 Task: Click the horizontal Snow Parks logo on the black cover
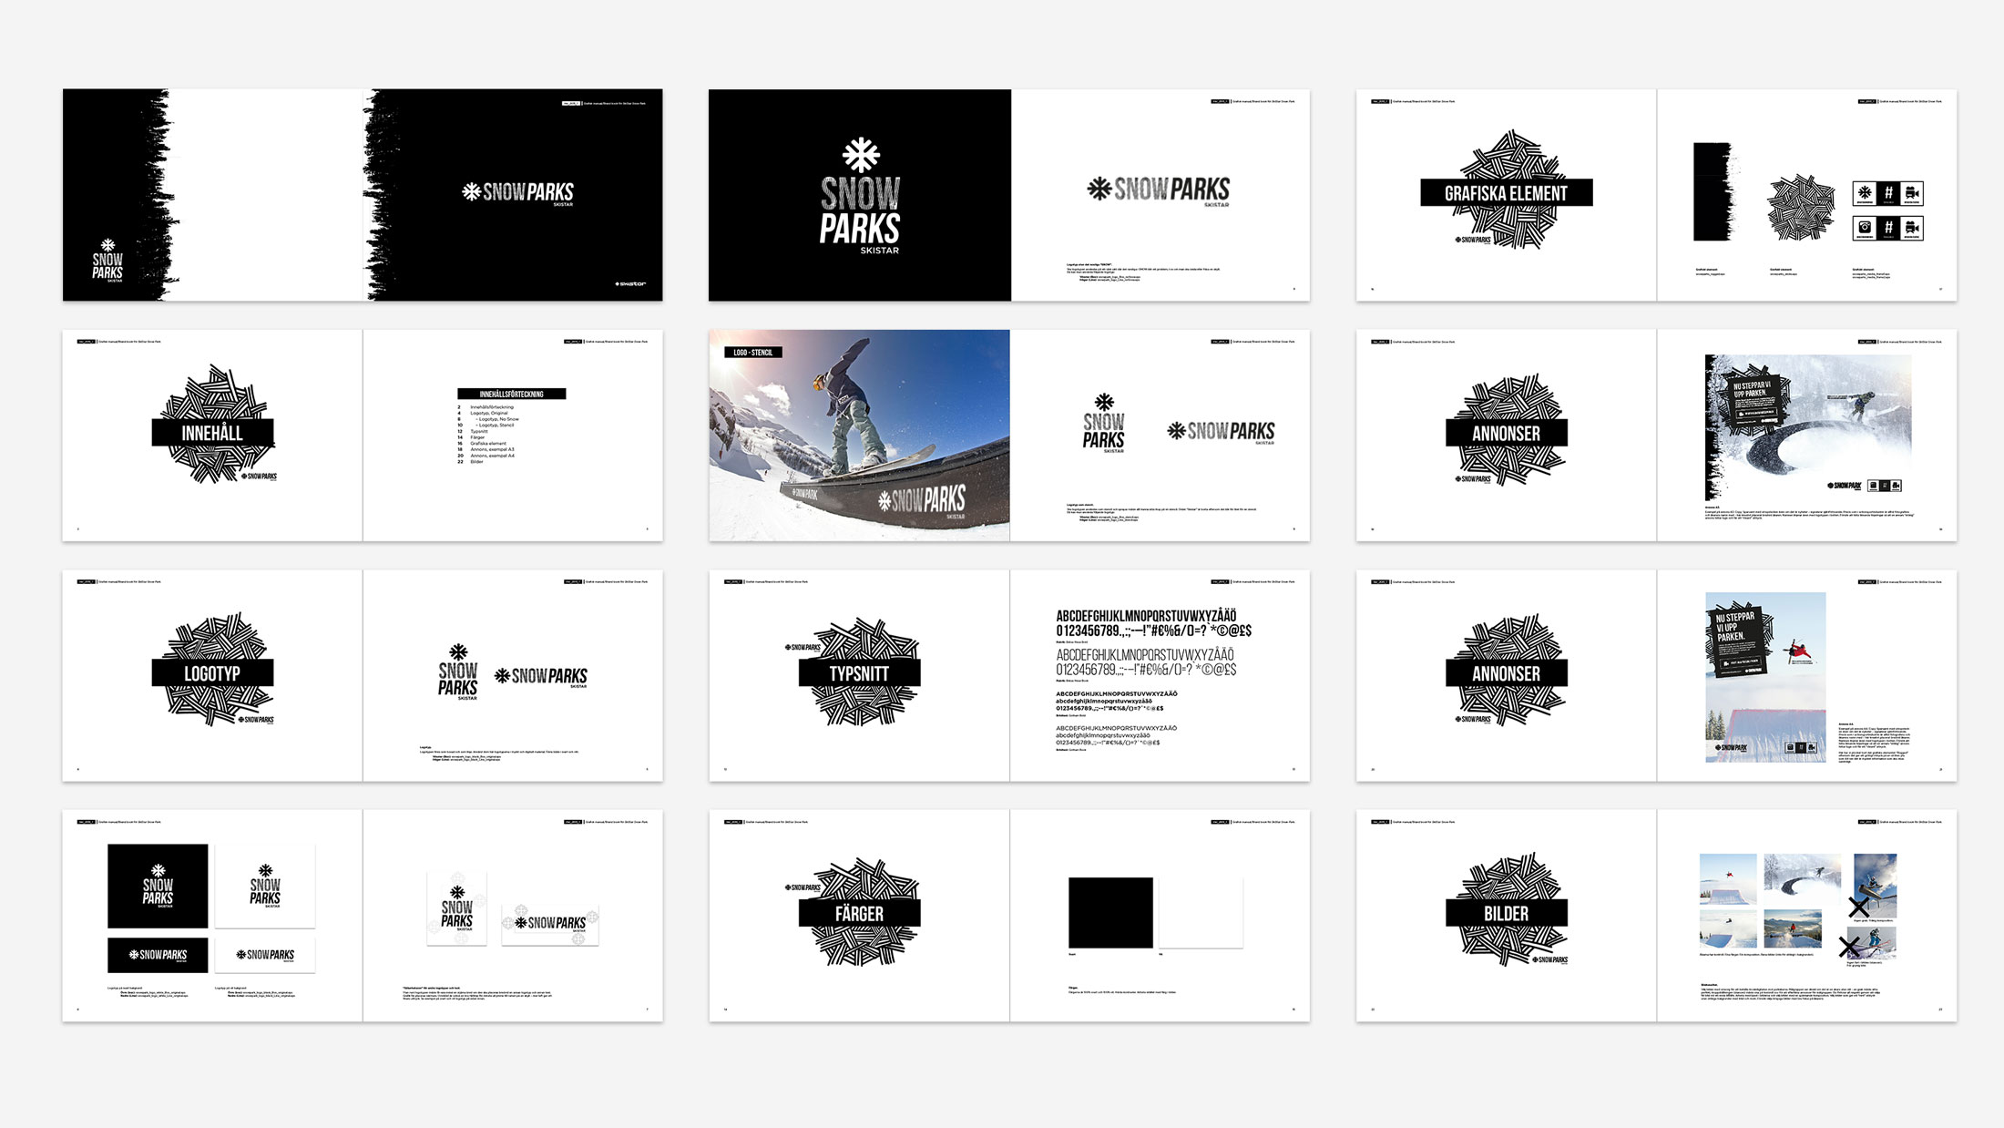(x=517, y=192)
